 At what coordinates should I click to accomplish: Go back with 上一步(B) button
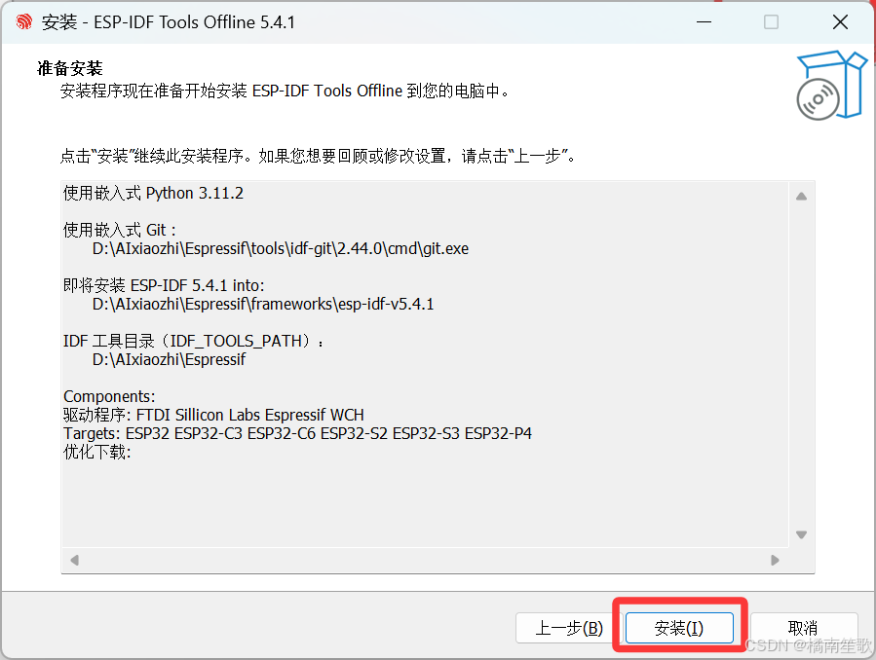coord(569,628)
